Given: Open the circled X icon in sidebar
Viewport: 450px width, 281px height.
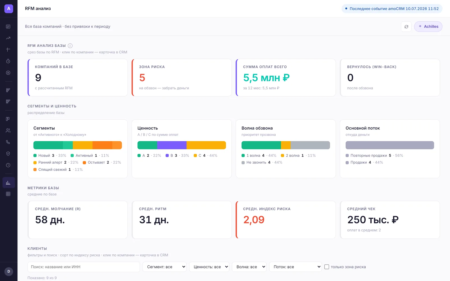Looking at the screenshot, I should (x=8, y=73).
